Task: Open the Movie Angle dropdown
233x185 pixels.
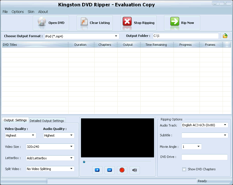Action: 192,147
